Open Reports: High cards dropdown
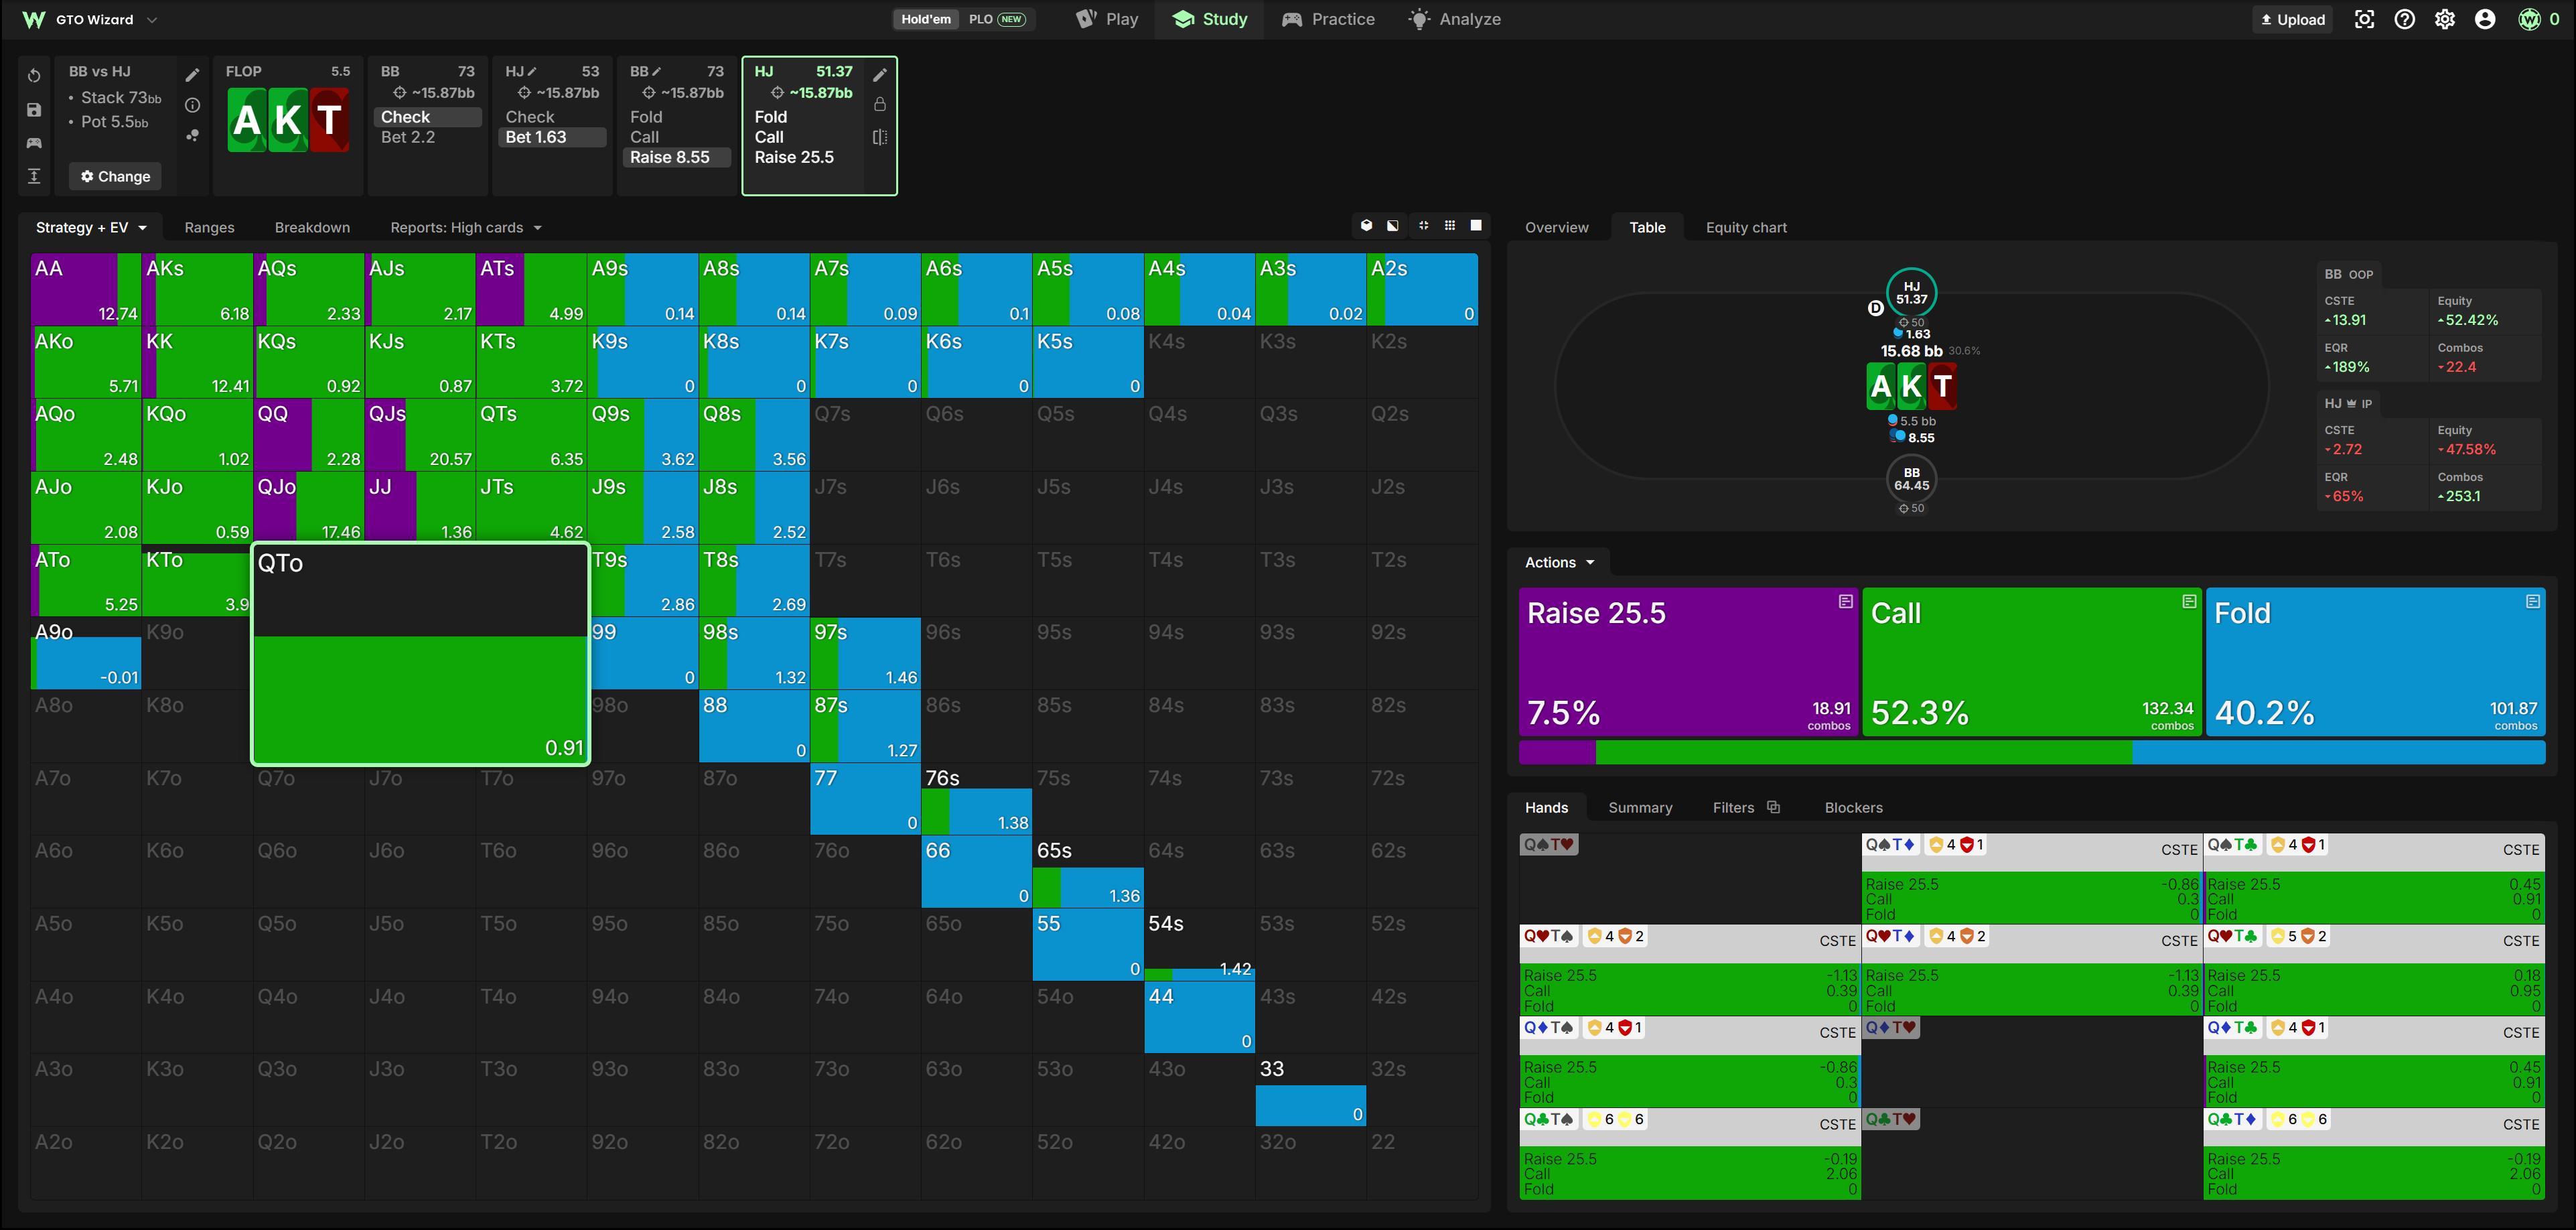 (x=466, y=227)
